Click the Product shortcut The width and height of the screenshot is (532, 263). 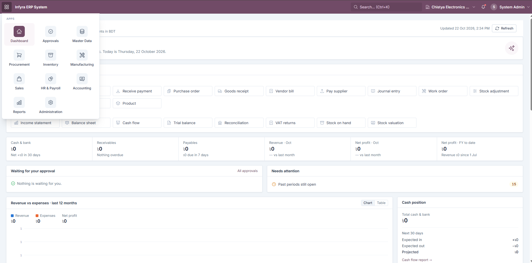(x=137, y=103)
